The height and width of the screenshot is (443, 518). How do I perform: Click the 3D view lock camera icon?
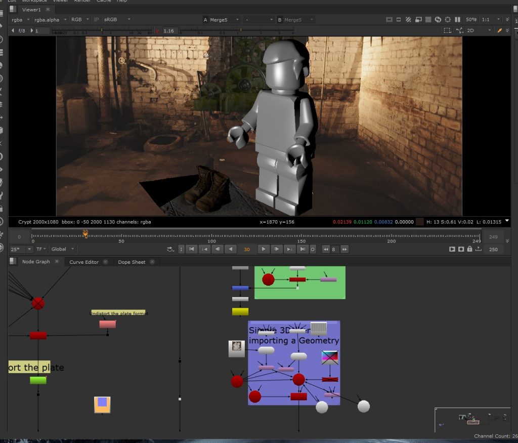[459, 30]
